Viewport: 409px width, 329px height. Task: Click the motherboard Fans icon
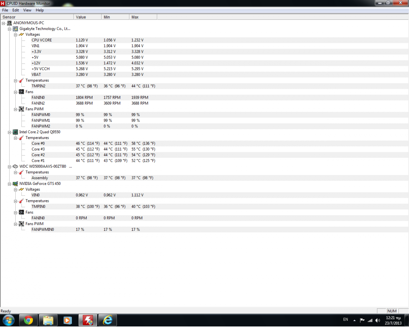[21, 92]
